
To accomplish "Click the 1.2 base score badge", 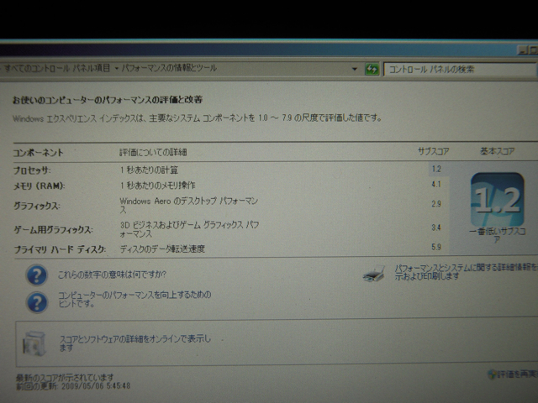I will tap(497, 201).
